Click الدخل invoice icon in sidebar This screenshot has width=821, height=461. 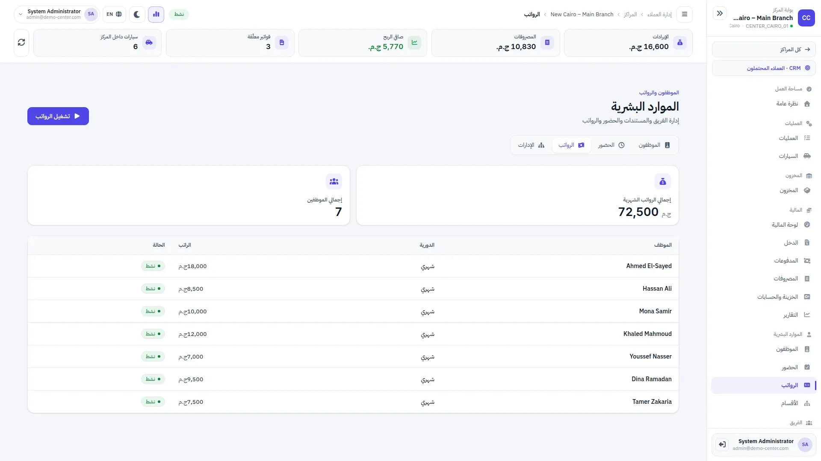point(807,242)
